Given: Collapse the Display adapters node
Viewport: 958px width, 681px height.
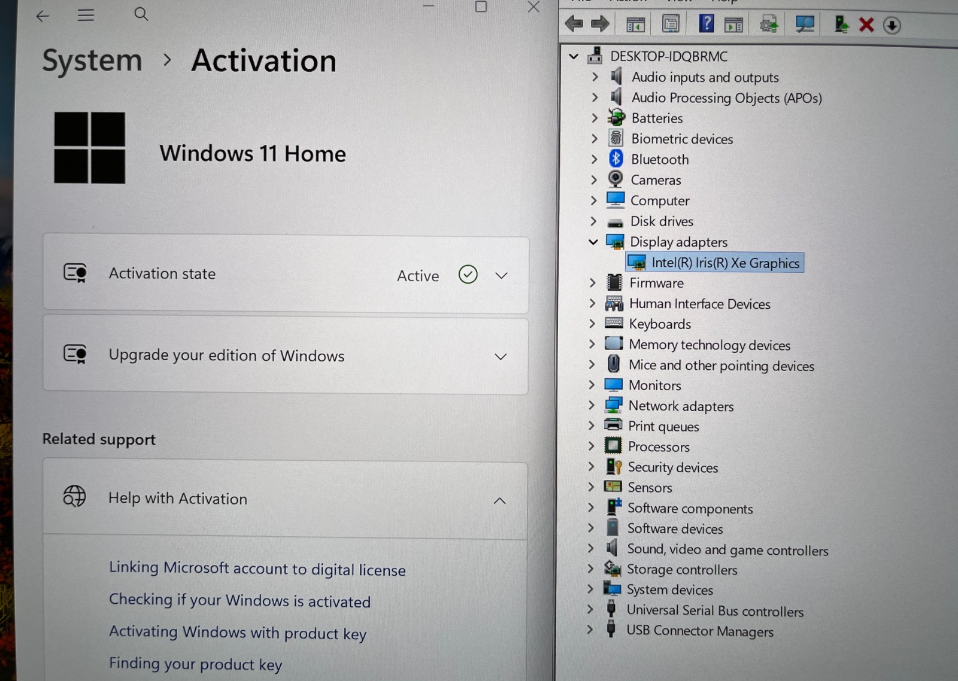Looking at the screenshot, I should 593,242.
